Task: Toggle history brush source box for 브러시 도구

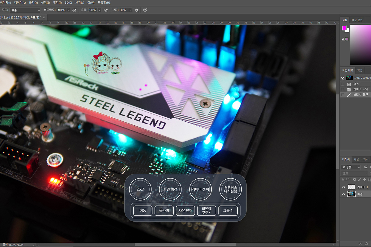Action: click(x=343, y=95)
